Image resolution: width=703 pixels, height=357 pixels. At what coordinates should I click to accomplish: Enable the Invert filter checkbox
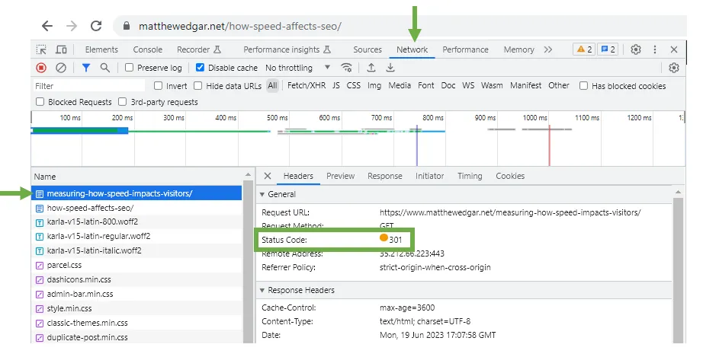click(x=158, y=85)
